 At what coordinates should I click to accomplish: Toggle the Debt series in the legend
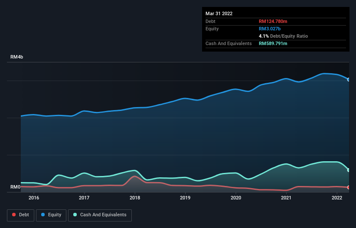[x=20, y=215]
